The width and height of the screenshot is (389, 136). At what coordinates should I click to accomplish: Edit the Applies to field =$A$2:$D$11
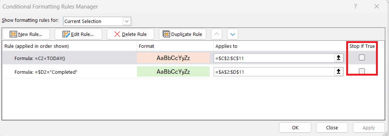(x=274, y=72)
